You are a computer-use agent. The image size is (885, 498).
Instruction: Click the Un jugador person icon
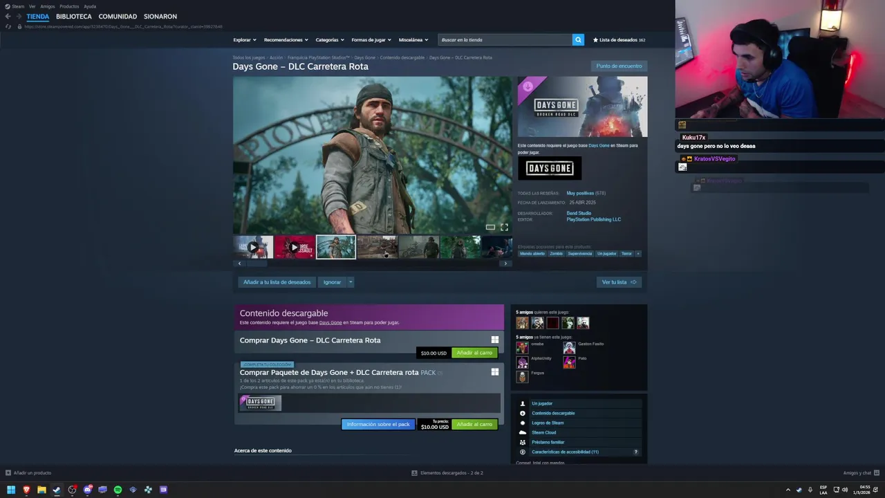click(523, 403)
